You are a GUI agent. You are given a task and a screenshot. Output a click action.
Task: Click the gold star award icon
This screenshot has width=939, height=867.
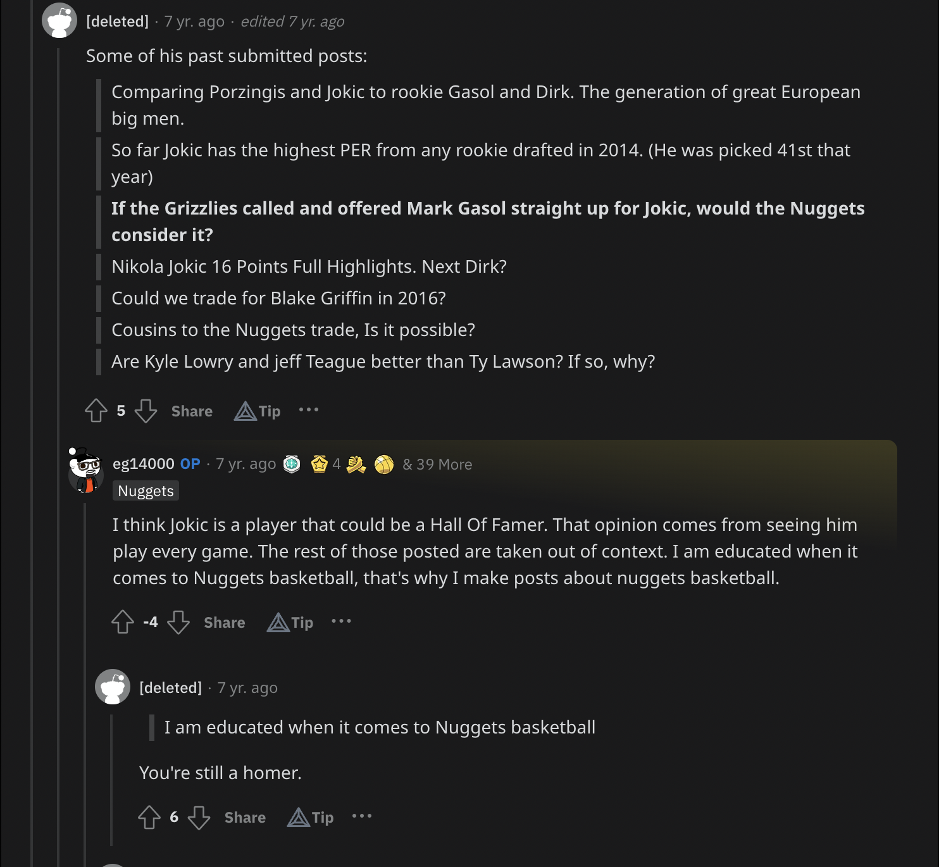320,465
